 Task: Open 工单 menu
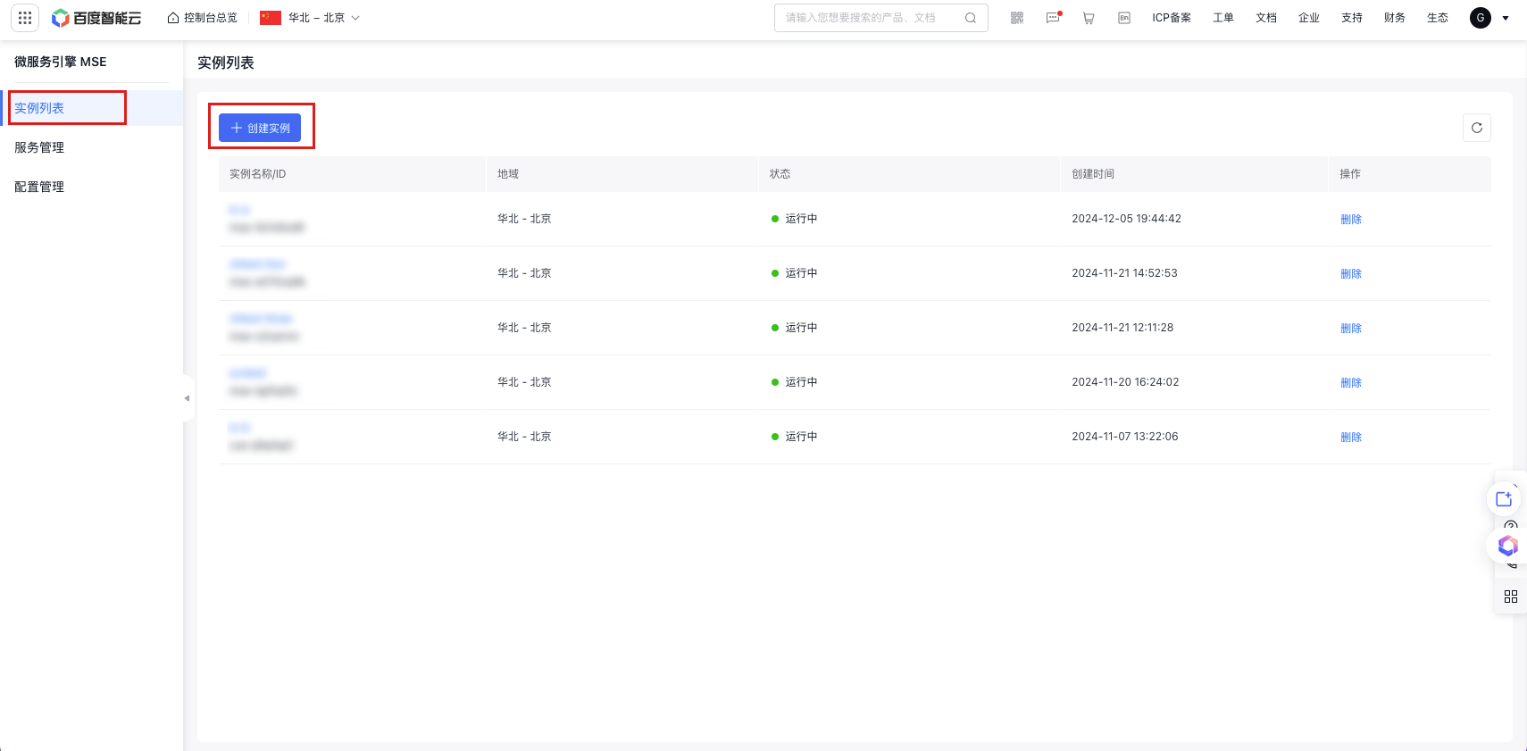(1223, 18)
